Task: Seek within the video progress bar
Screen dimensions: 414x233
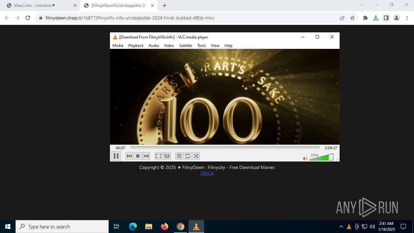Action: click(x=225, y=148)
